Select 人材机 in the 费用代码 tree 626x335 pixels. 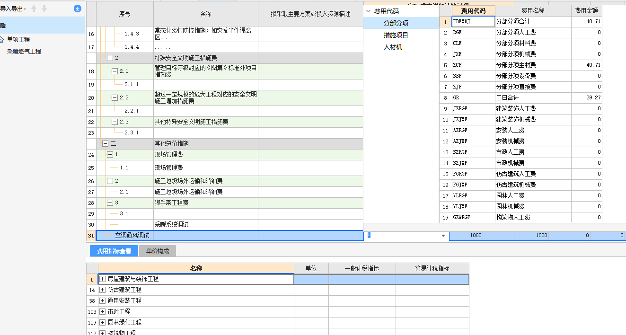(393, 47)
